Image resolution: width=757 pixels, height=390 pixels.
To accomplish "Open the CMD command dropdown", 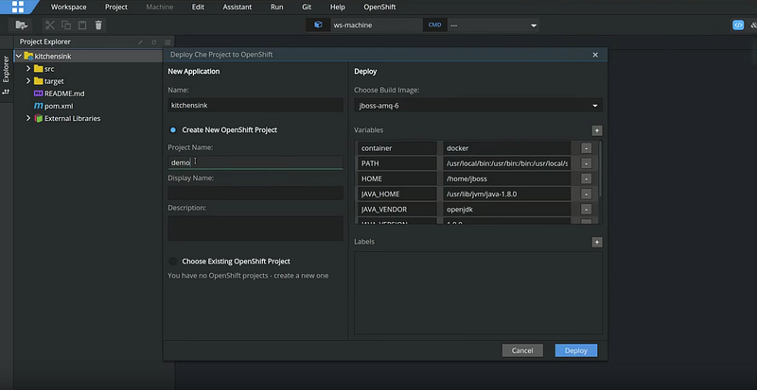I will coord(534,25).
